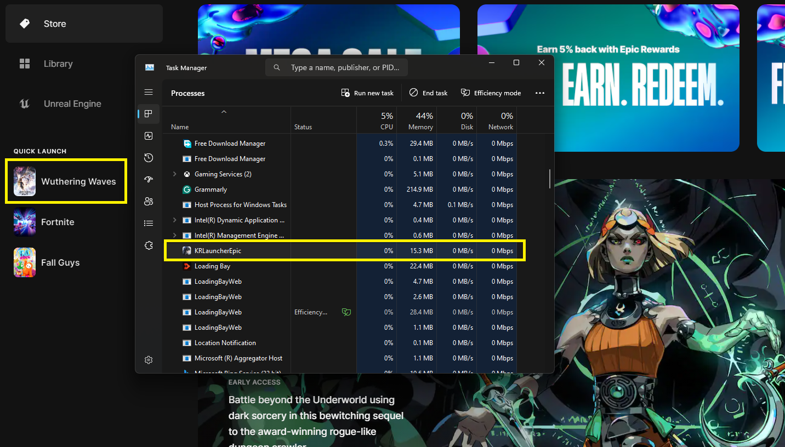785x447 pixels.
Task: Open the Store page in Epic launcher
Action: point(84,24)
